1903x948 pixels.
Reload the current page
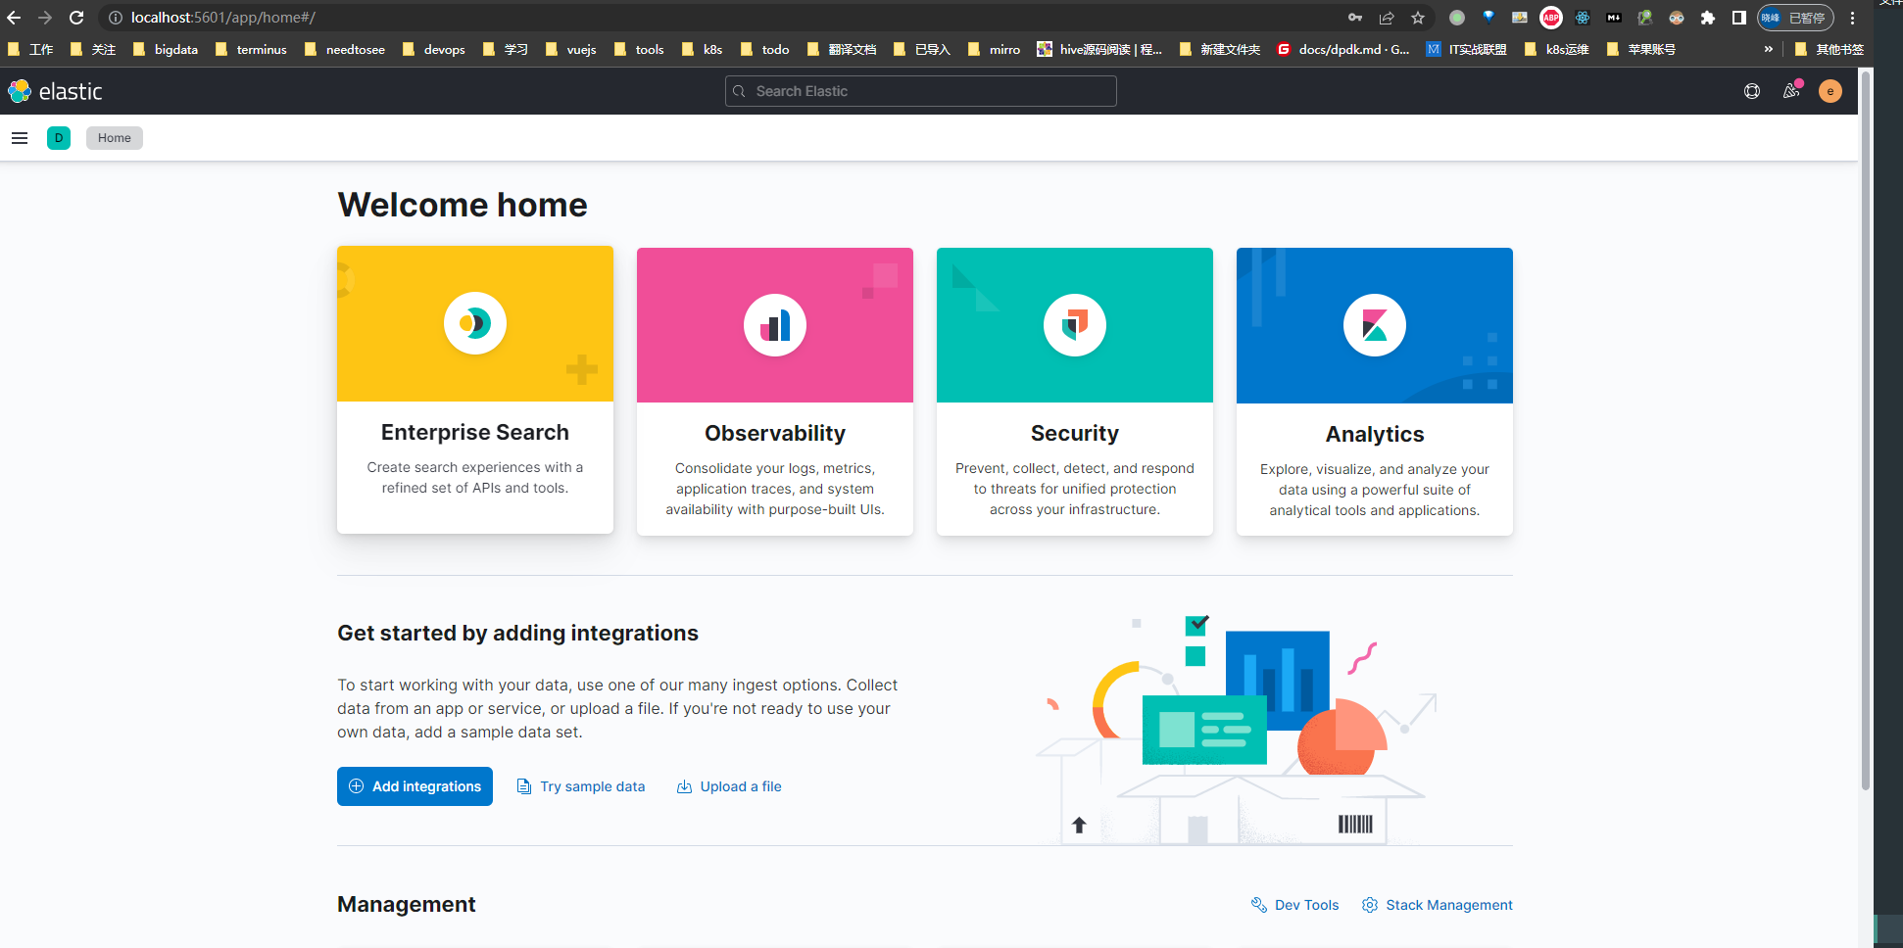pos(76,18)
